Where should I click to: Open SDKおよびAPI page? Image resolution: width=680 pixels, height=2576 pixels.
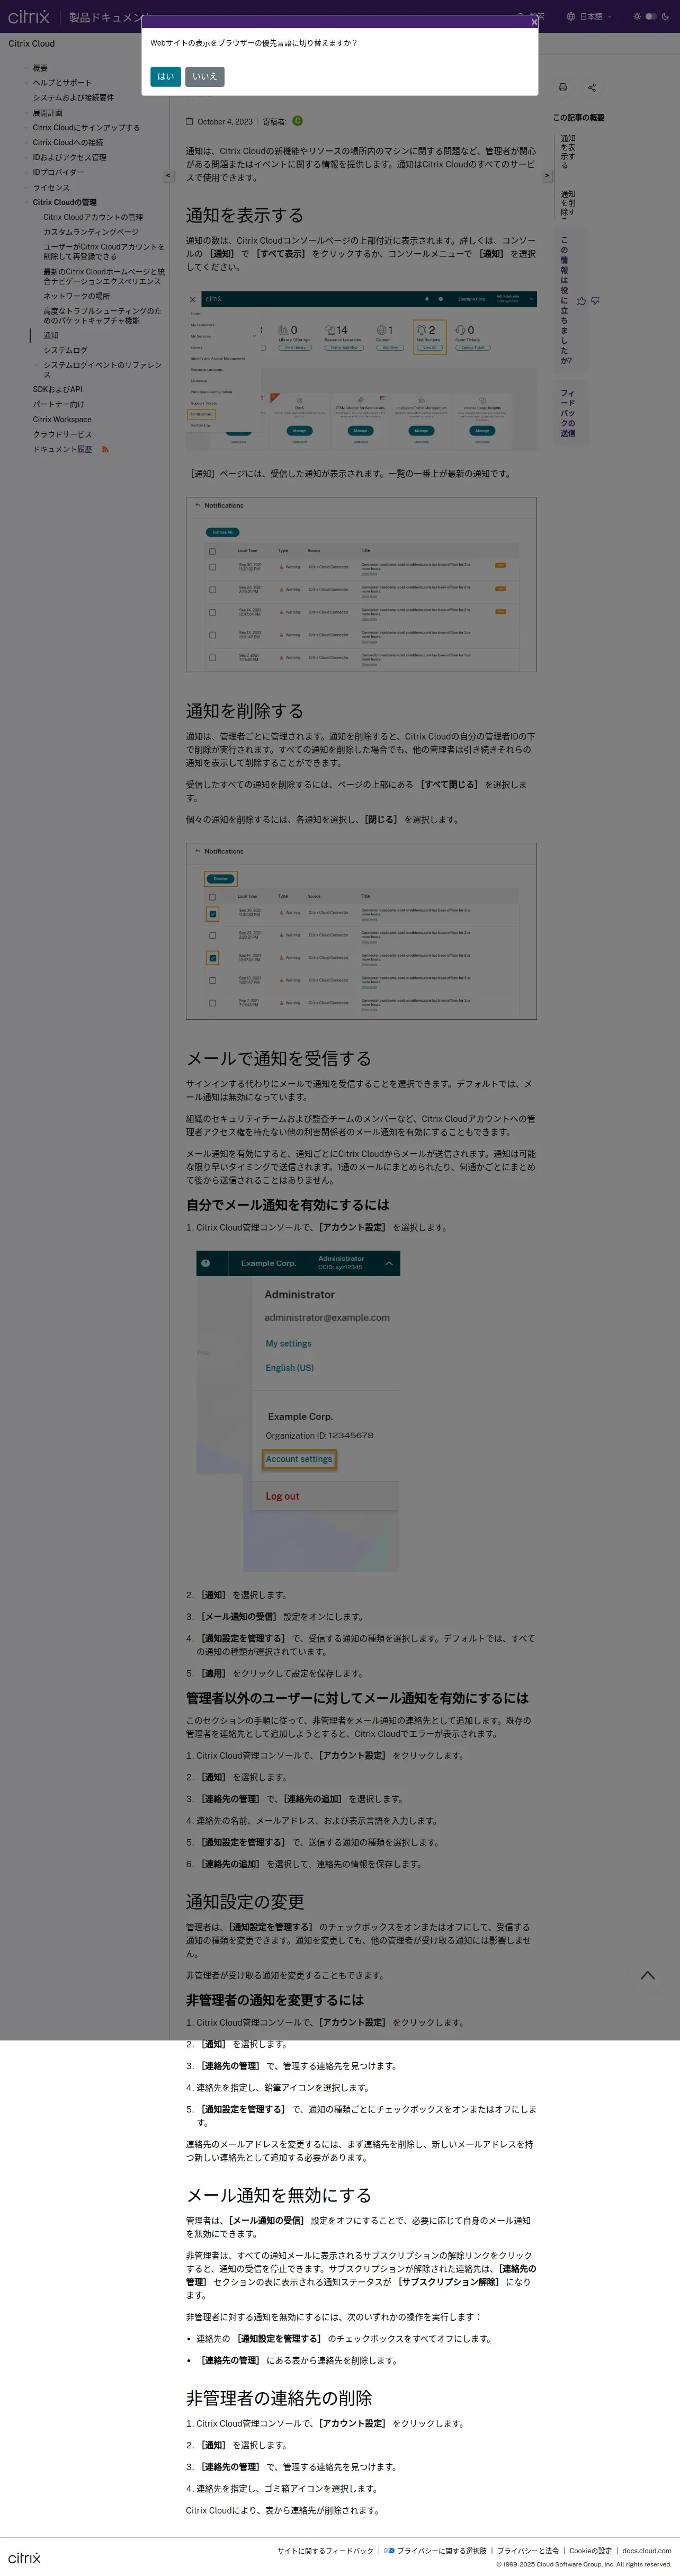tap(57, 390)
